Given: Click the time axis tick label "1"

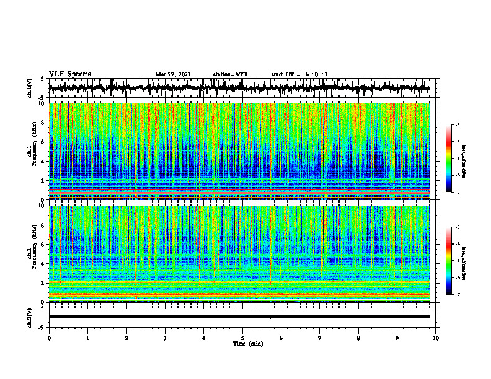Looking at the screenshot, I should [87, 338].
